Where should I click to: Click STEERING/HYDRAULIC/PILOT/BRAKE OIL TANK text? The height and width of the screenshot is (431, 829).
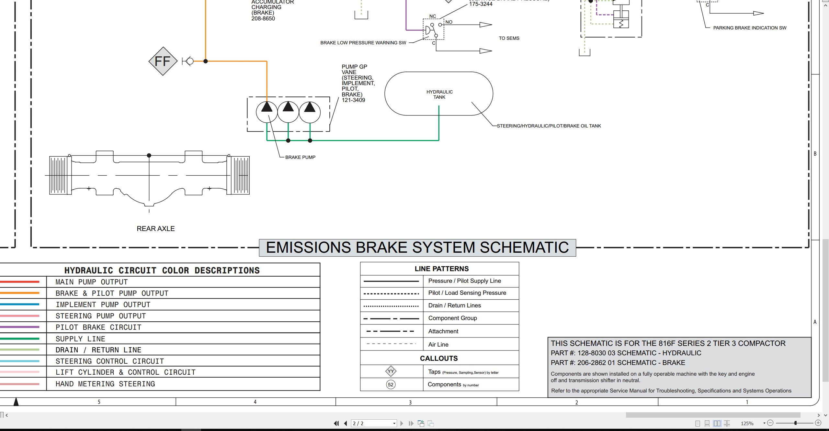549,126
